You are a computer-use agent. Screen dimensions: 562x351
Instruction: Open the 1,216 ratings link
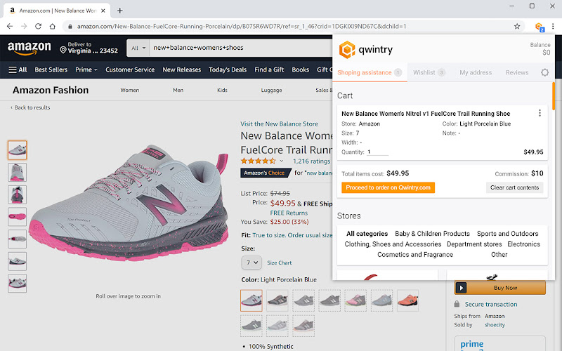(311, 161)
